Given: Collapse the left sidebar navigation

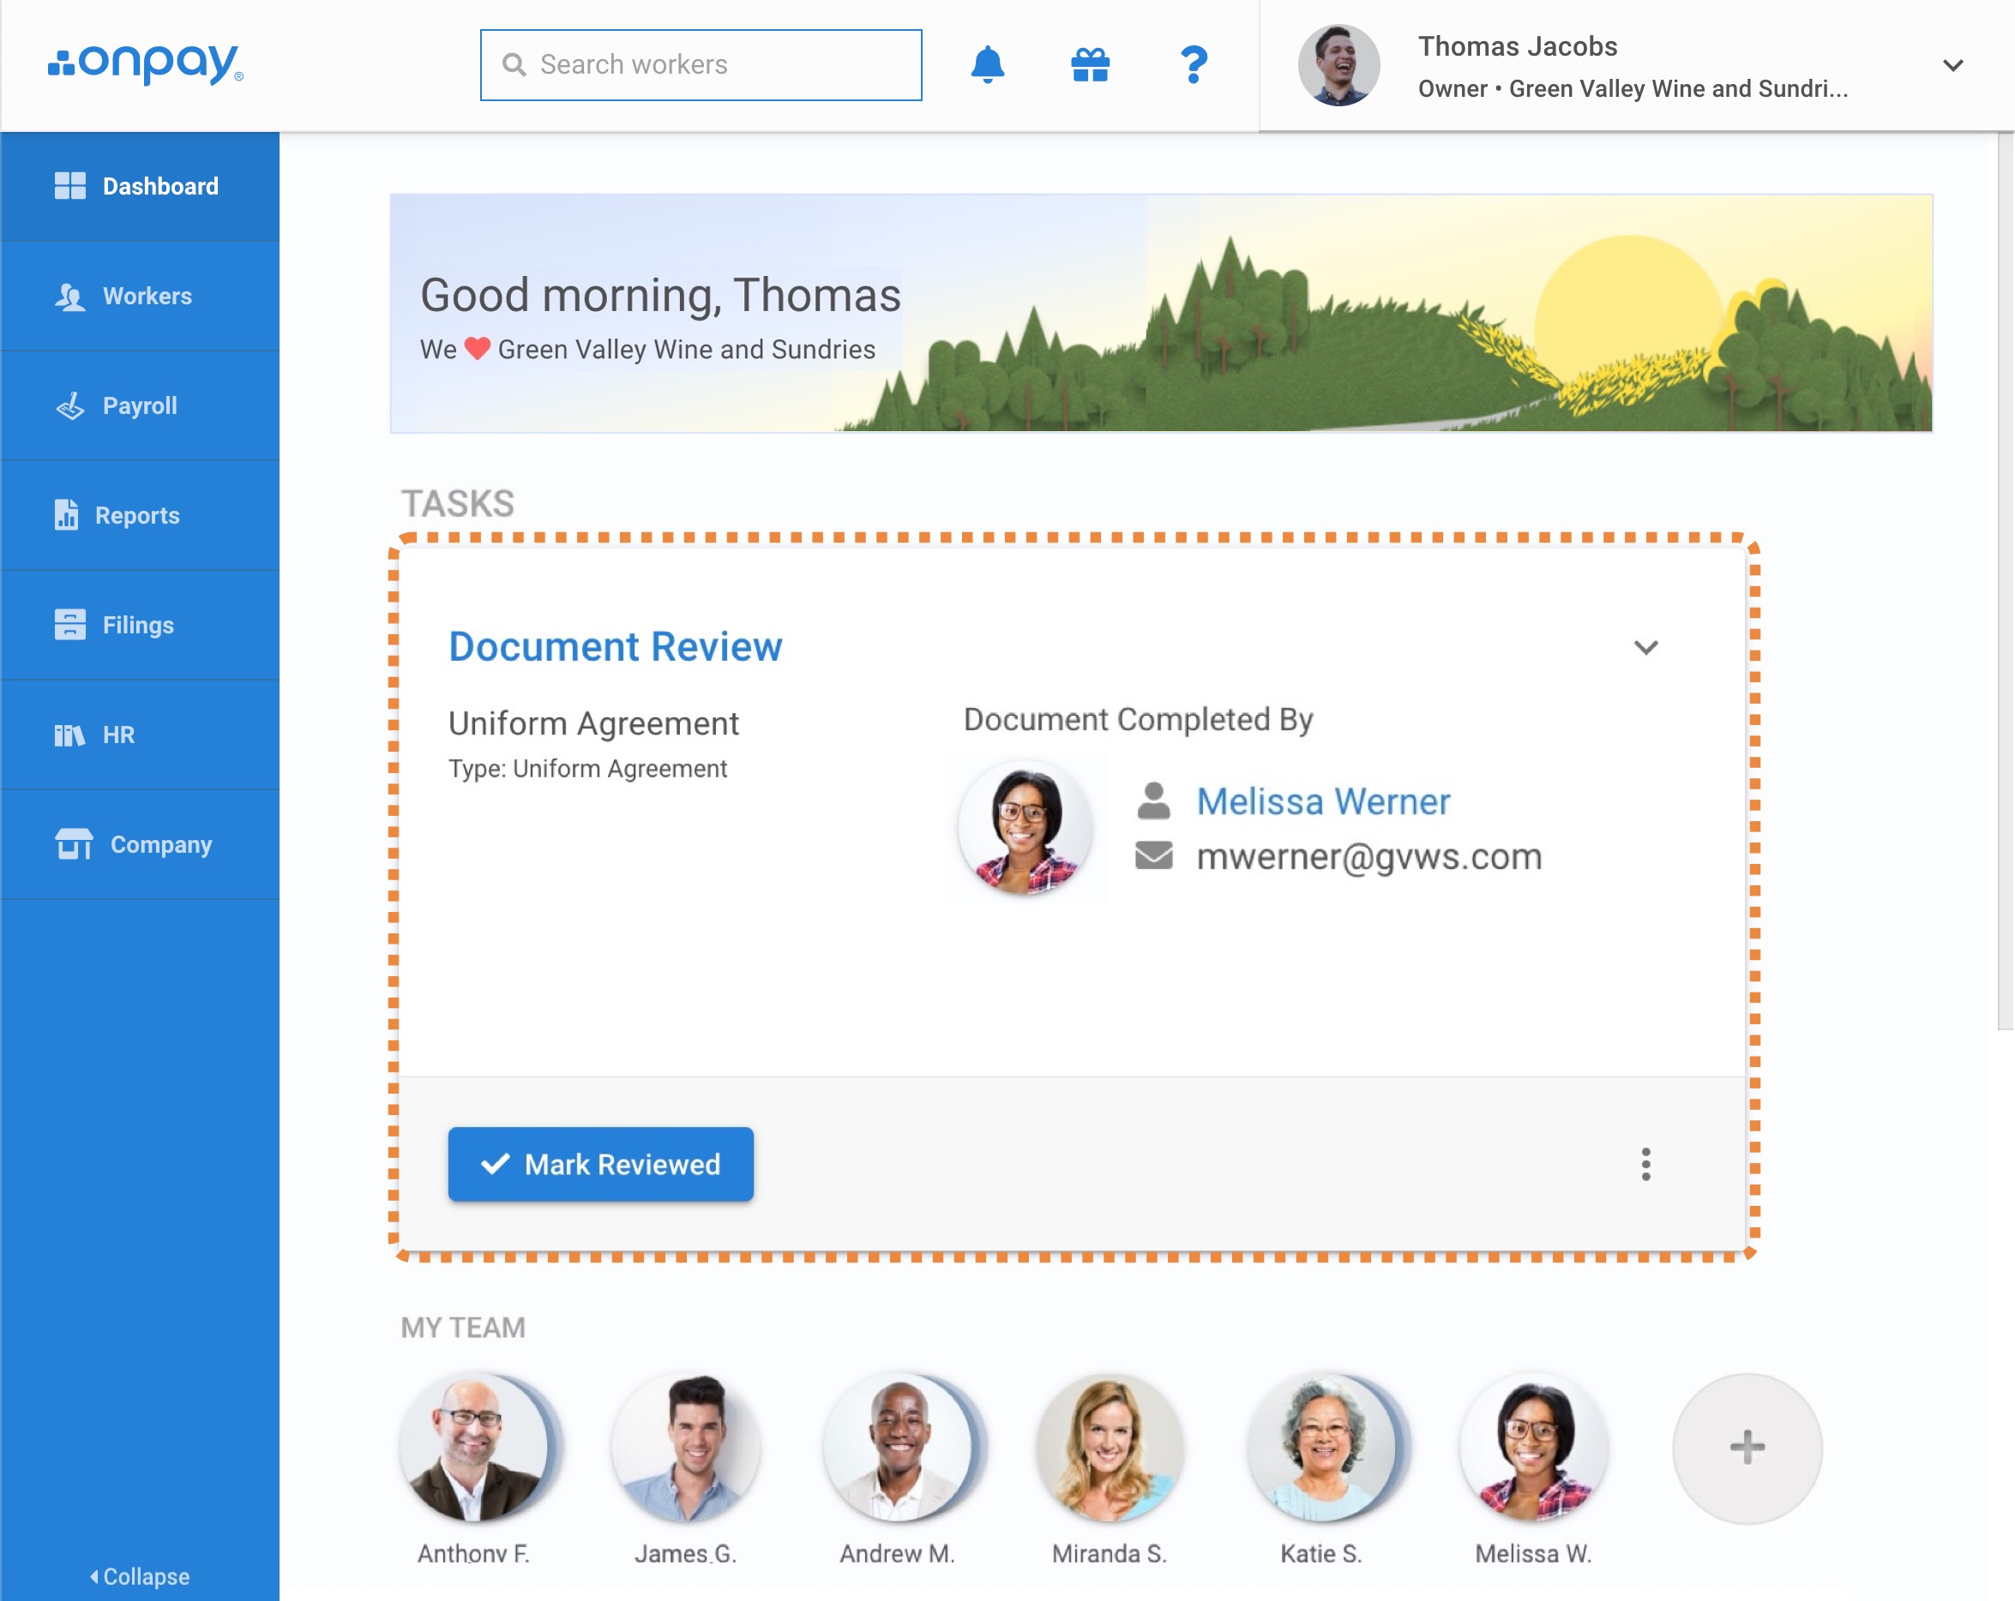Looking at the screenshot, I should coord(140,1577).
